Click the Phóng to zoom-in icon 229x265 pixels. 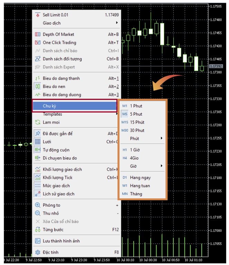tap(38, 205)
